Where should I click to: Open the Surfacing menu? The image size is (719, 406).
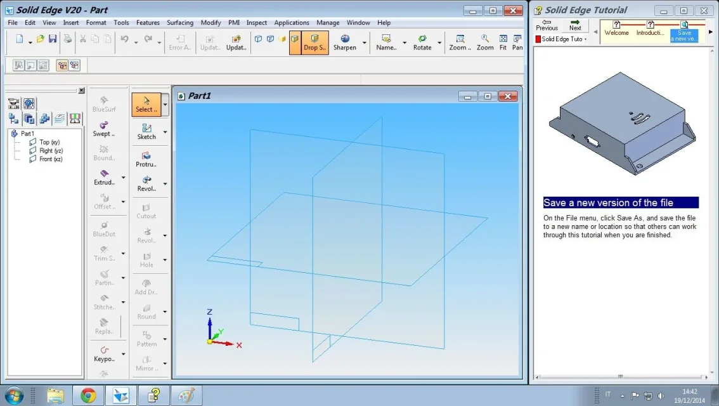180,22
